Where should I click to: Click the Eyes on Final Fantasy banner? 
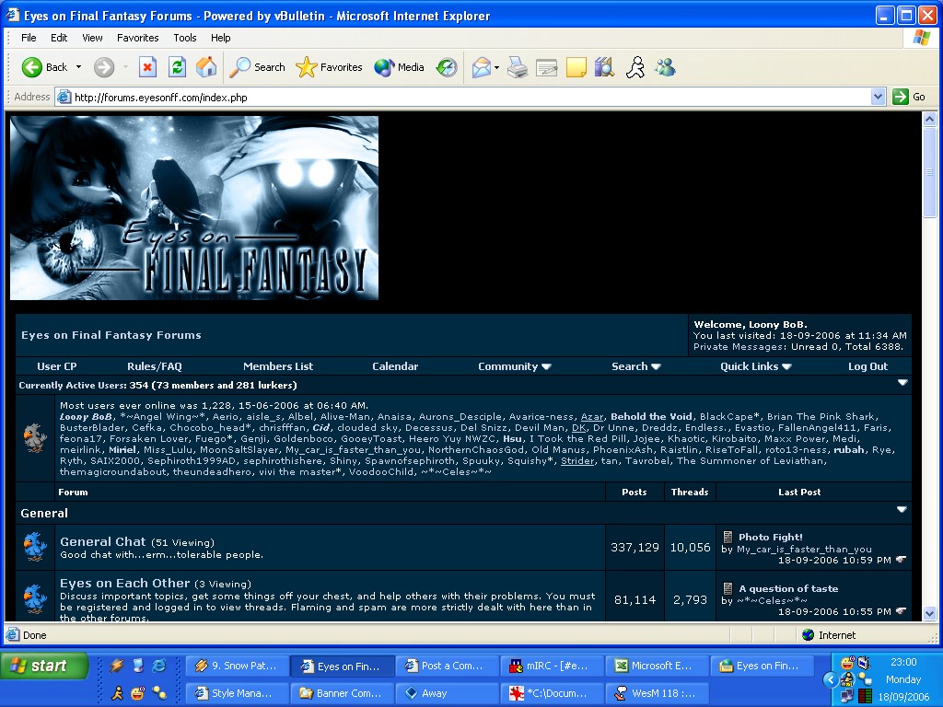click(194, 208)
